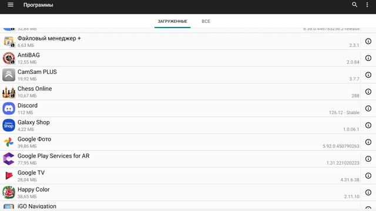Click Google TV size 28,04 МБ
This screenshot has width=376, height=211.
[x=27, y=180]
